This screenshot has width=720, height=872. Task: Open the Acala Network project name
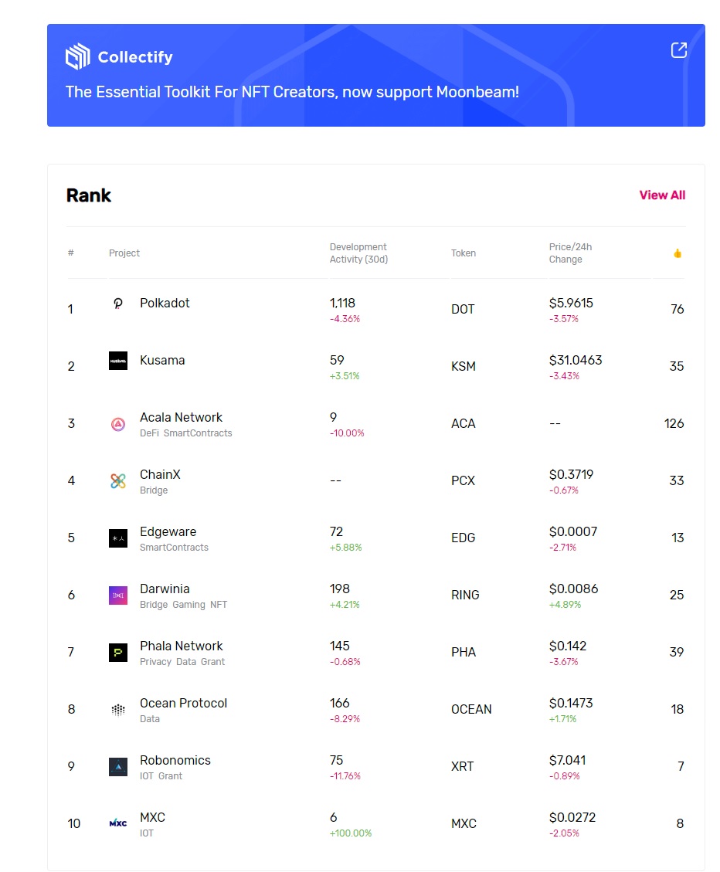181,418
